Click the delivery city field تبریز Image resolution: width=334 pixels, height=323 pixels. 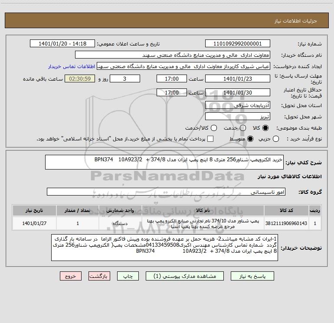coord(238,116)
